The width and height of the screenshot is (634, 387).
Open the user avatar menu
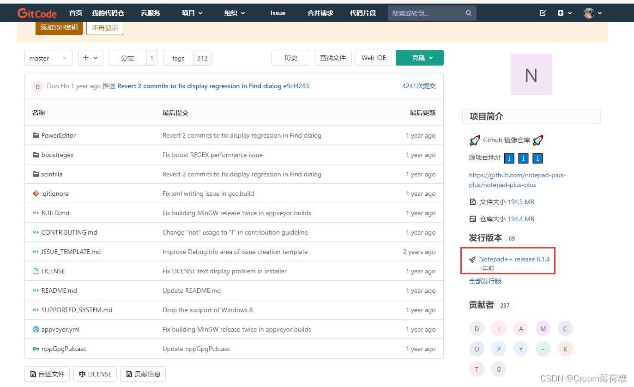pyautogui.click(x=593, y=13)
